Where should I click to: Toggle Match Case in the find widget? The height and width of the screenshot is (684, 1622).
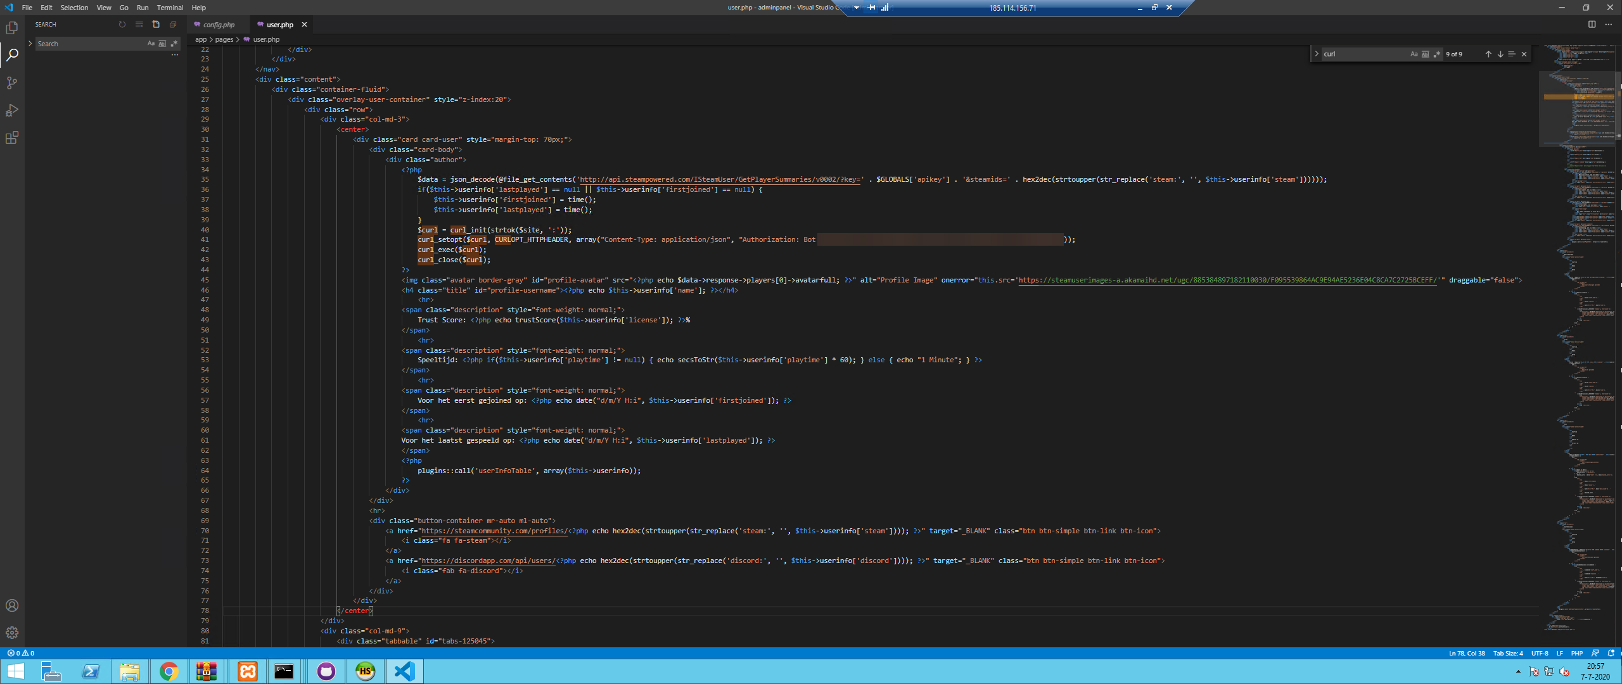click(x=1414, y=54)
